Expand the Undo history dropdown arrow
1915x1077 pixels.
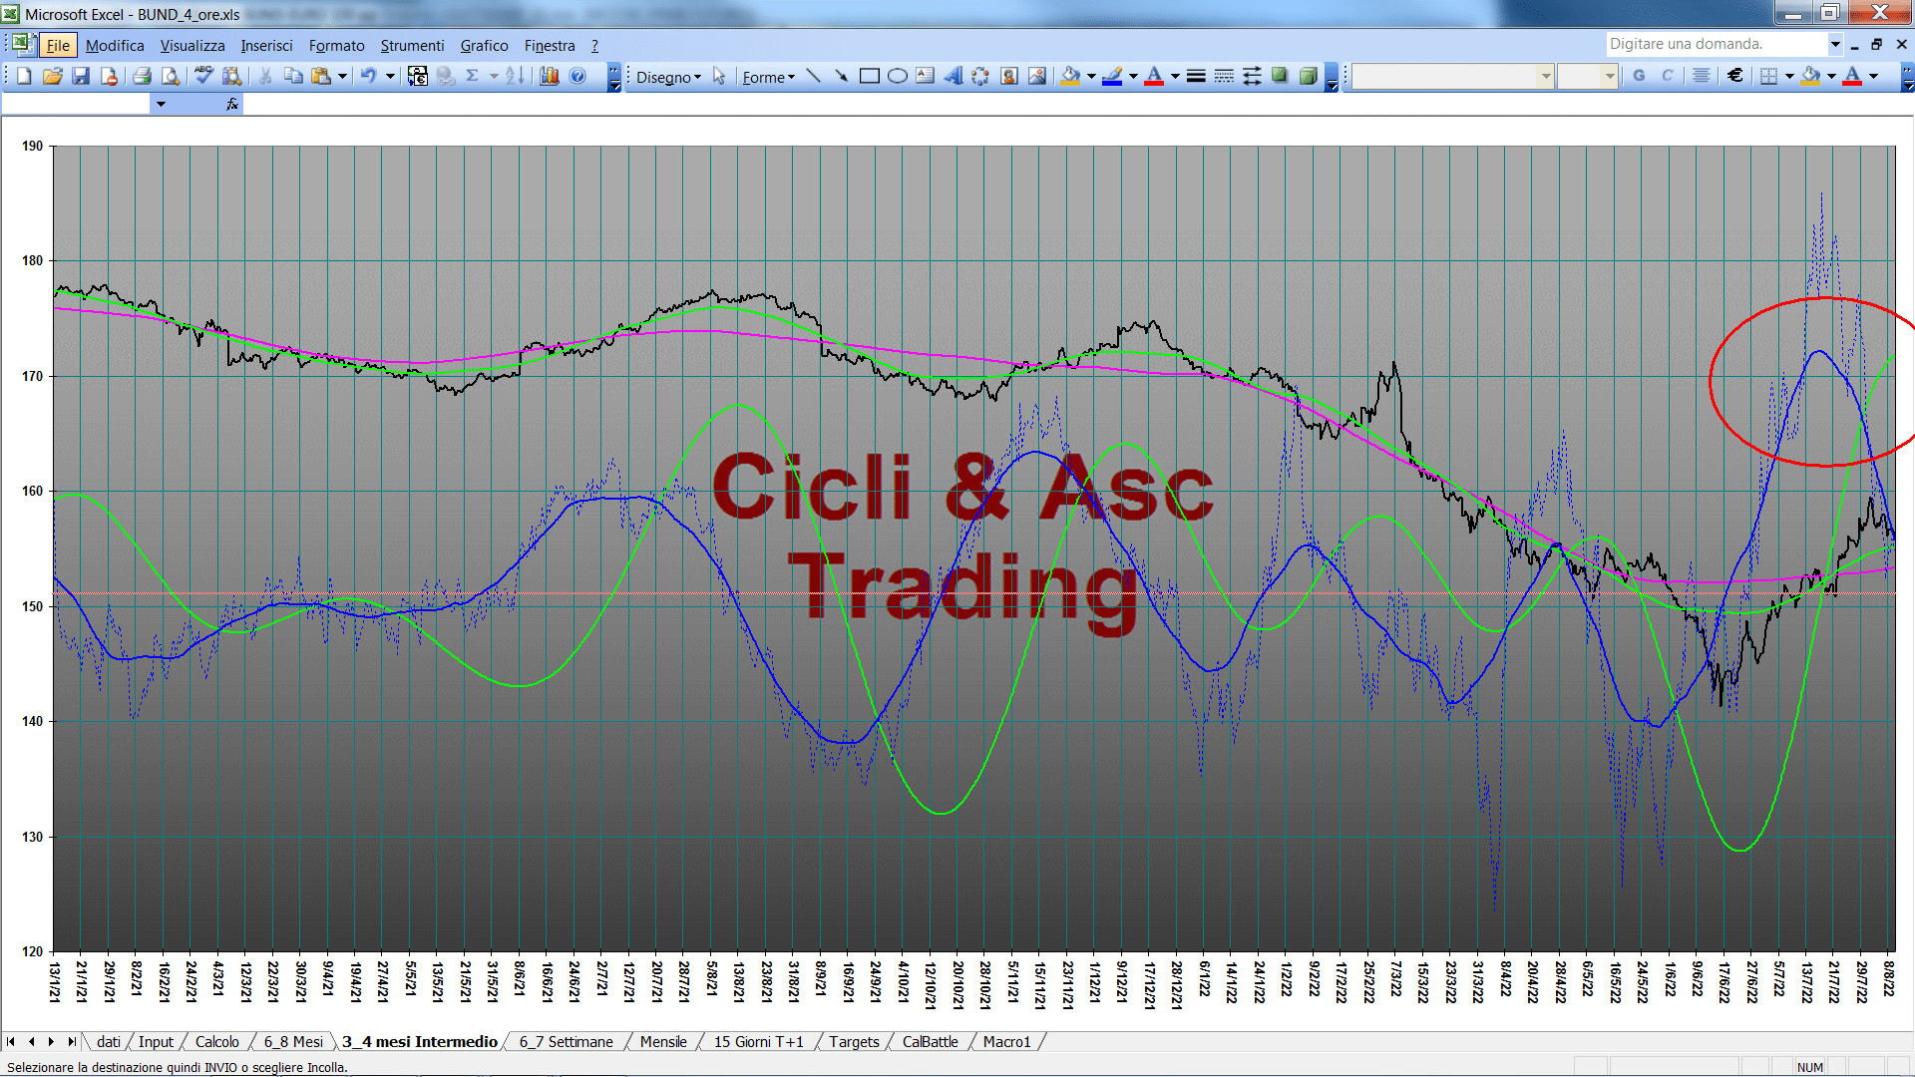390,76
